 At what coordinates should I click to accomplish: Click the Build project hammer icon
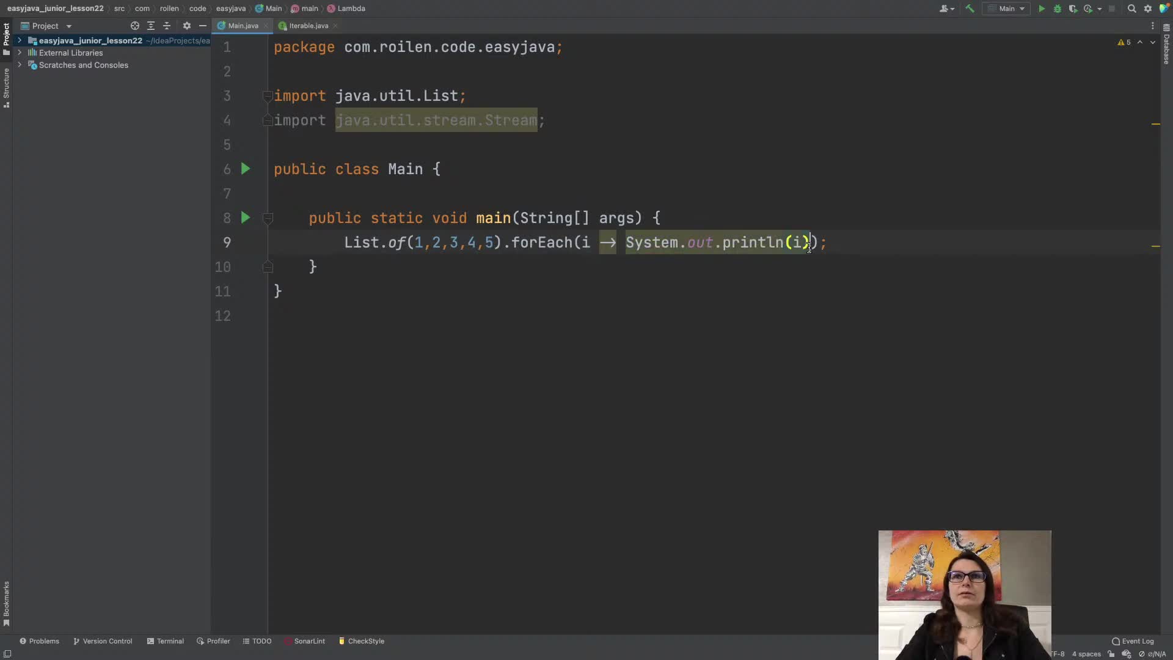pyautogui.click(x=970, y=9)
